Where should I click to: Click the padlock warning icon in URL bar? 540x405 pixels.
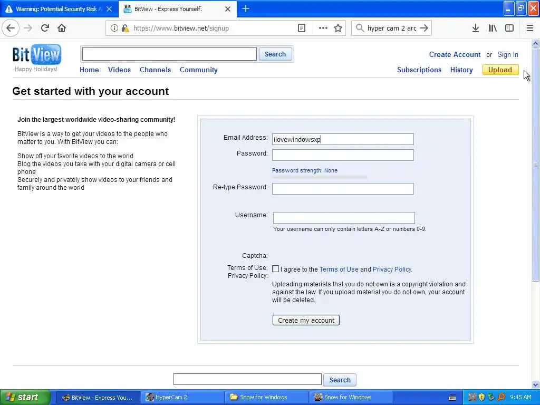125,28
